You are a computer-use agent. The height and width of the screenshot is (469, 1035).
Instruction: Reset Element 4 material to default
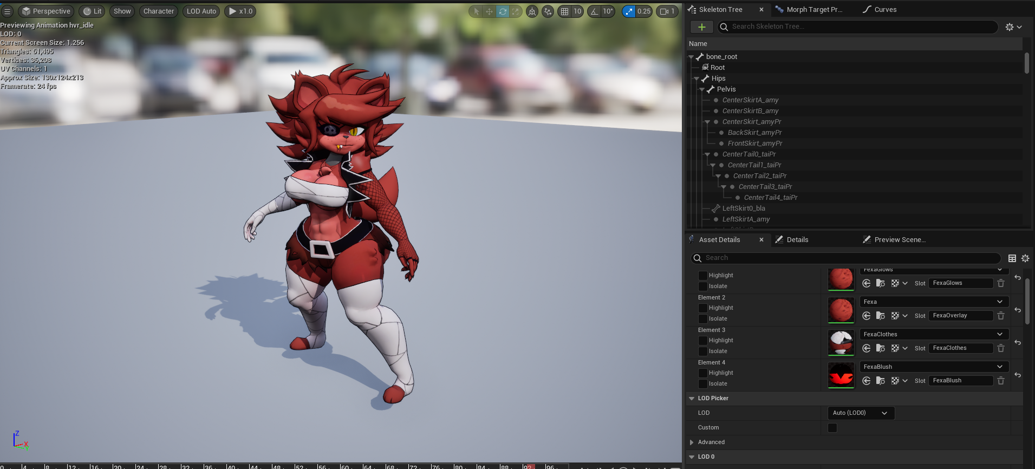[1018, 375]
